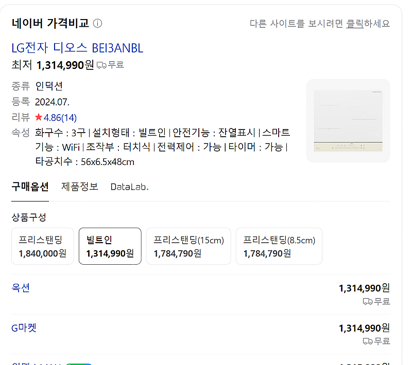Click the 타공치수 : 56x6.5x48cm attribute
This screenshot has width=412, height=365.
[x=84, y=161]
